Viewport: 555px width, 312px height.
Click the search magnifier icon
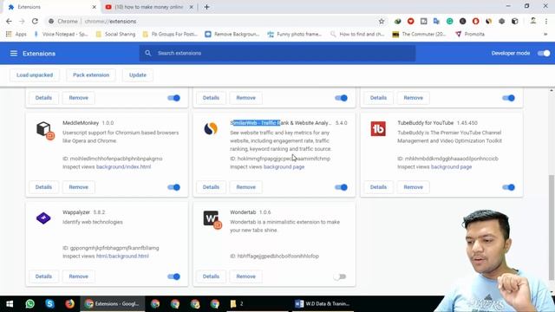coord(148,53)
